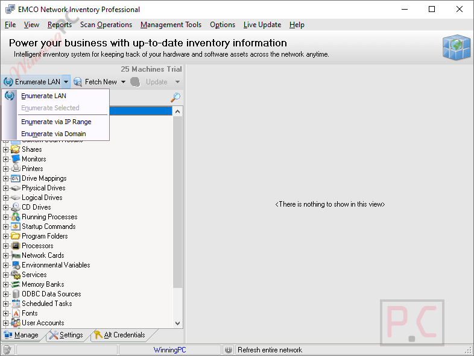Open the Scan Operations menu

tap(106, 25)
